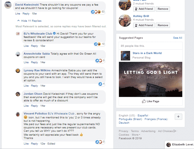Add Ashley Brill as a friend
This screenshot has height=149, width=194.
tap(143, 25)
